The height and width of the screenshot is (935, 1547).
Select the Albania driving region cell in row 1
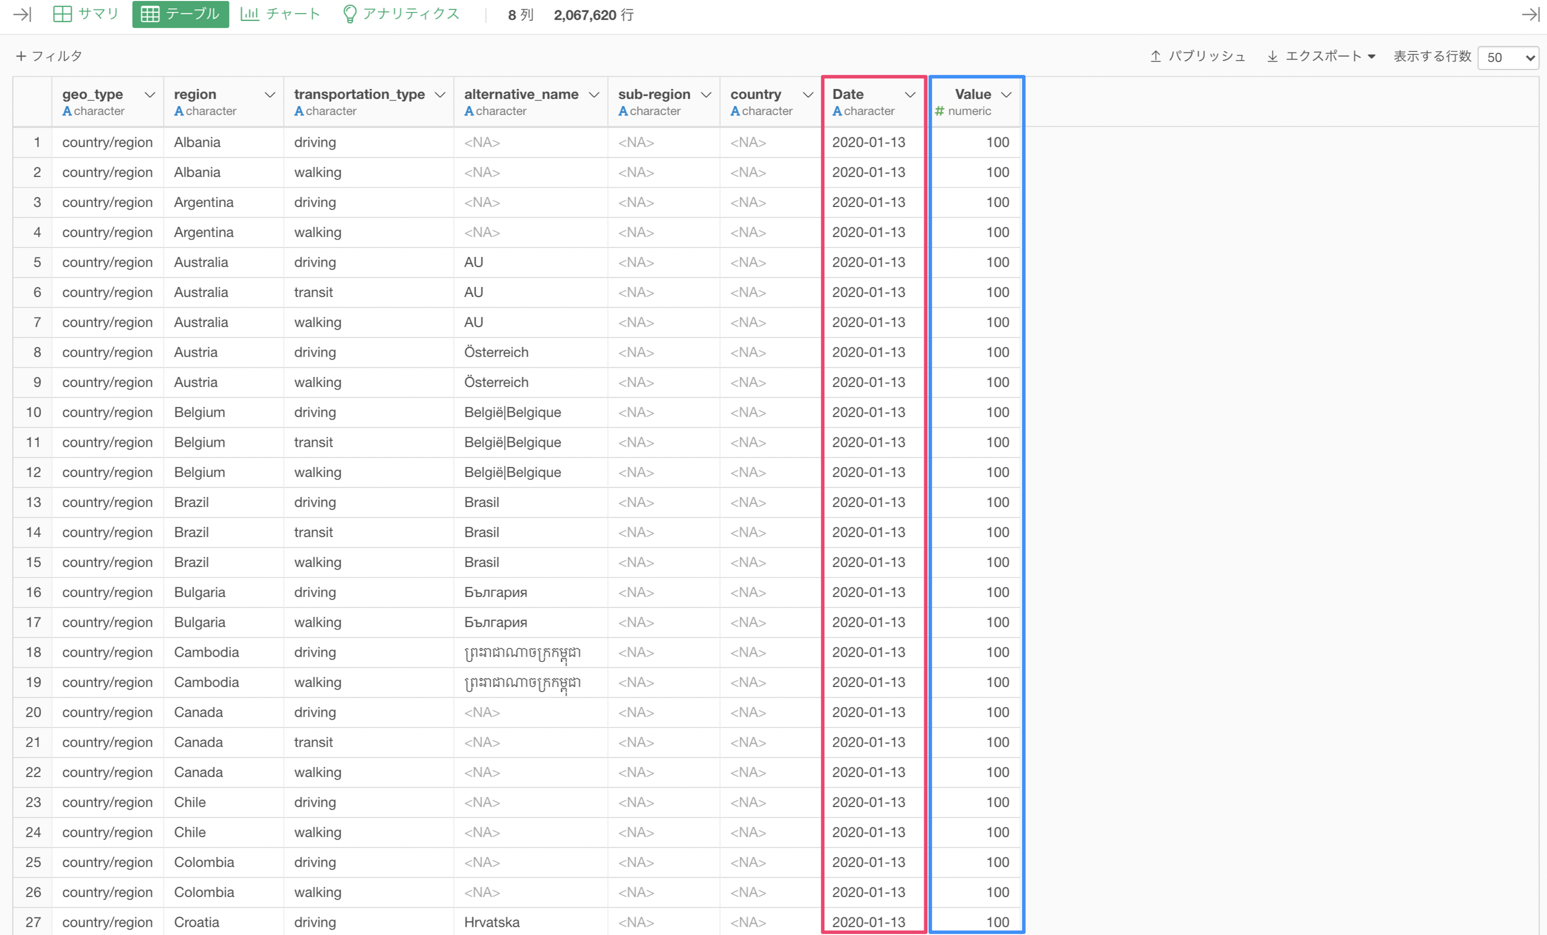[x=197, y=142]
